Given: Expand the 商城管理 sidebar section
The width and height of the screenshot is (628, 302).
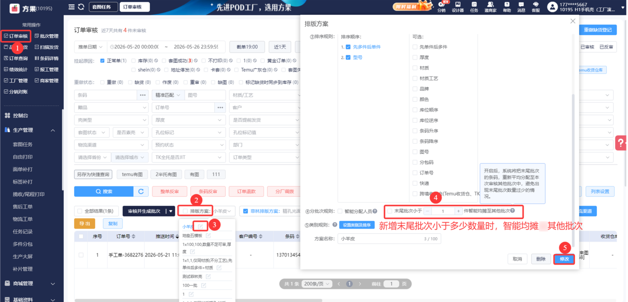Looking at the screenshot, I should [53, 284].
